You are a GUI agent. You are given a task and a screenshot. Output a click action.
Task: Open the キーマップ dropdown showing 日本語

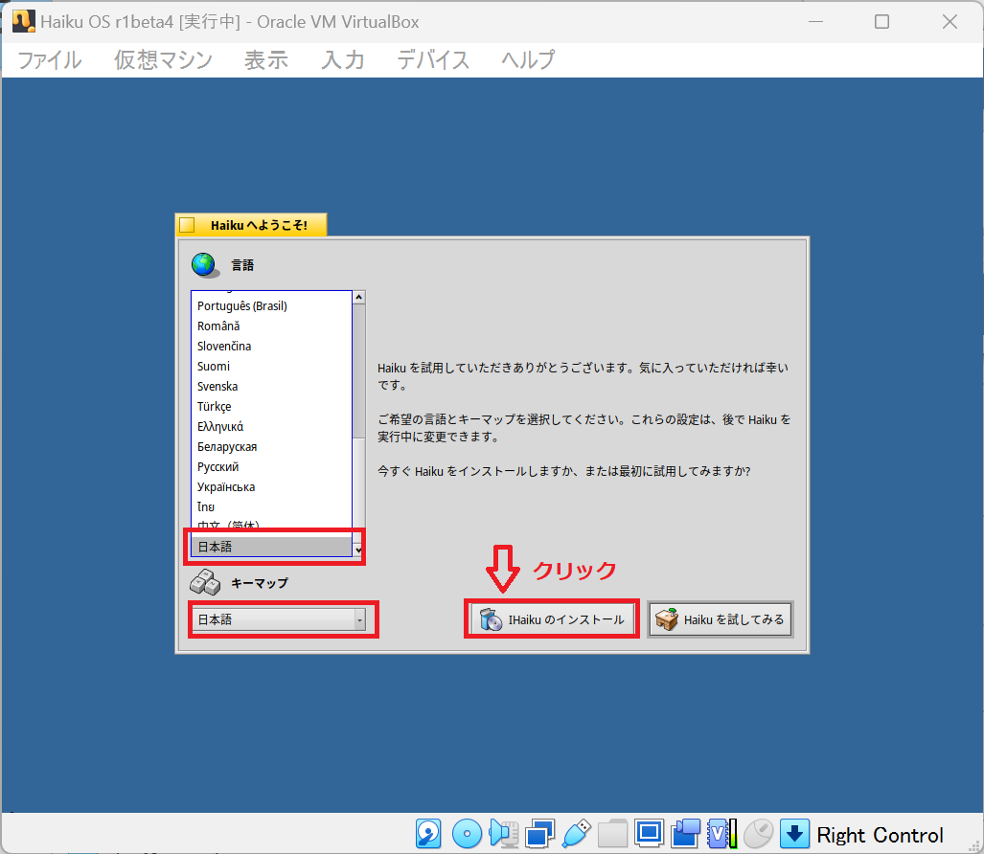279,619
